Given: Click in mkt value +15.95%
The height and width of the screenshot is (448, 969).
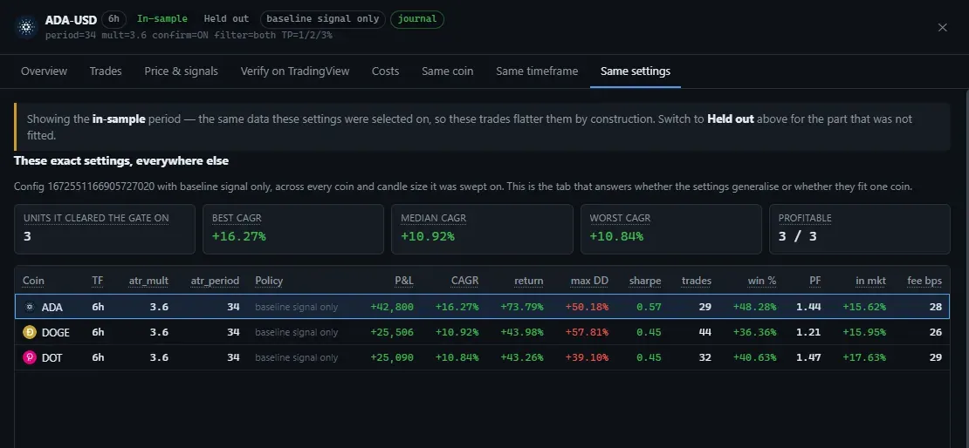Looking at the screenshot, I should click(x=864, y=332).
